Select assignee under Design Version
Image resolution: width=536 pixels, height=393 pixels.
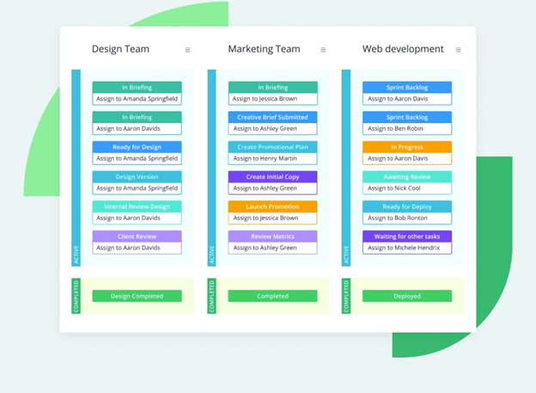[137, 188]
